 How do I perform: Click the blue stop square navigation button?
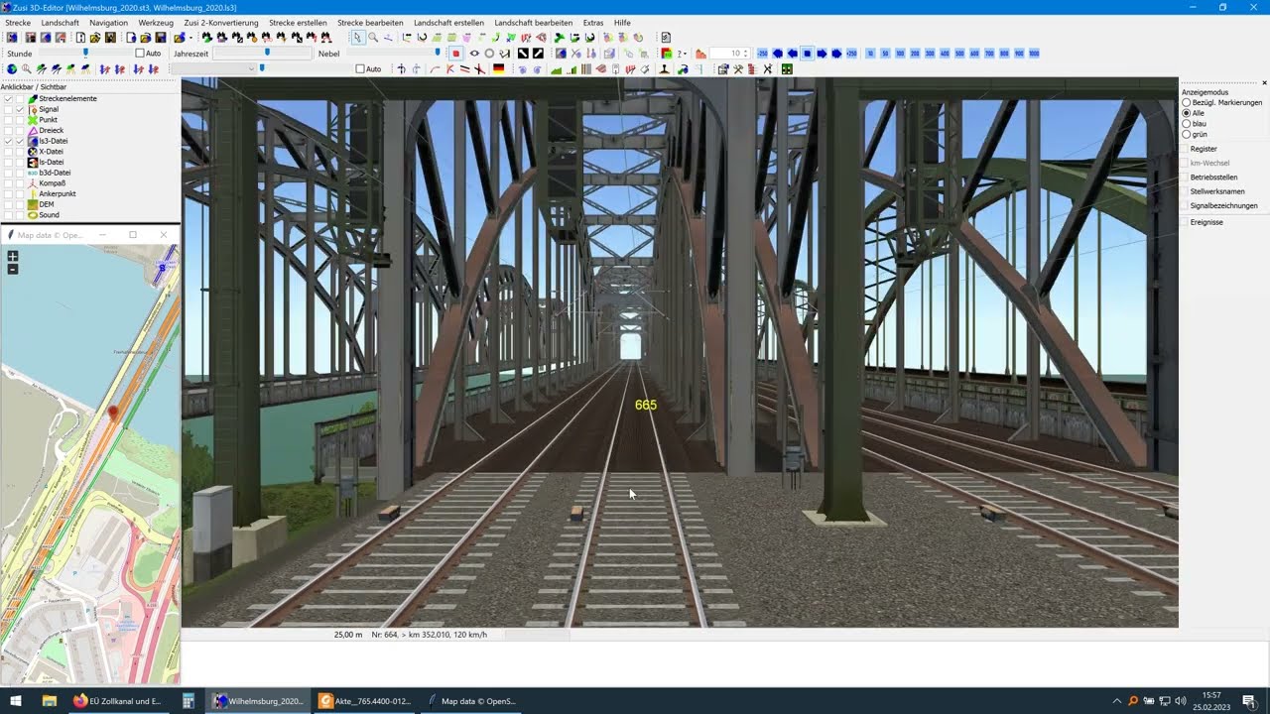808,54
